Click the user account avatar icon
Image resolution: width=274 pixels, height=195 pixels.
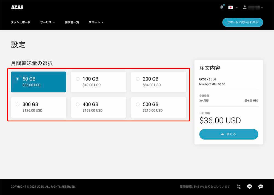[x=245, y=7]
